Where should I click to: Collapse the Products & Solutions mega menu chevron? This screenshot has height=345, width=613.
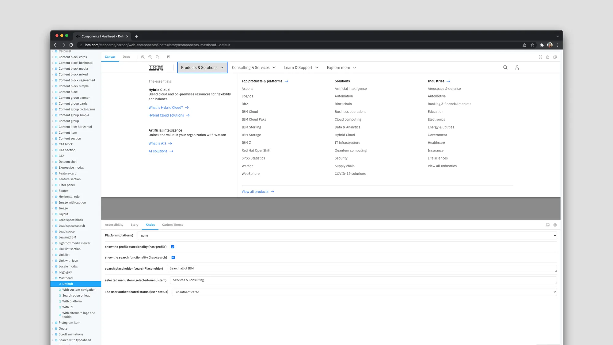[222, 67]
